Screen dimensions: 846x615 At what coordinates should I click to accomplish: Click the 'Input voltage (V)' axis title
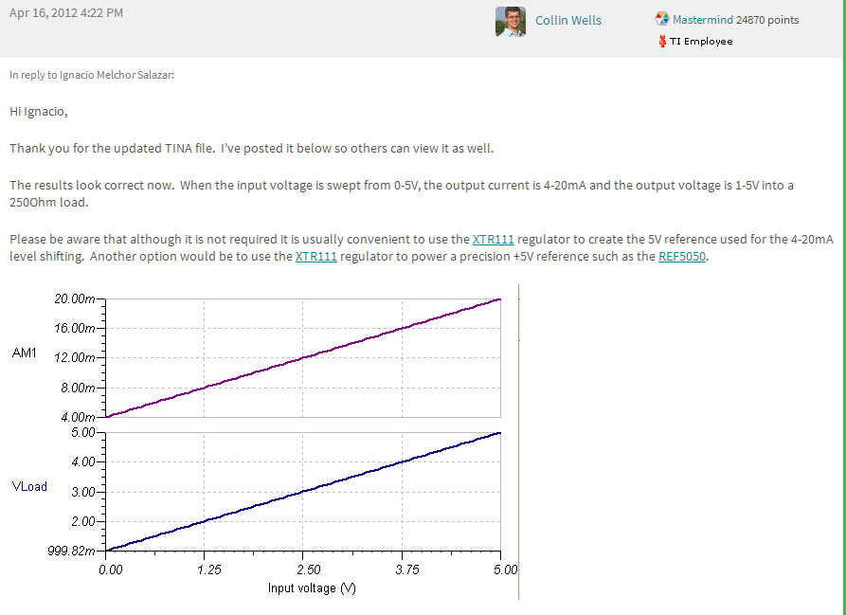click(x=312, y=588)
